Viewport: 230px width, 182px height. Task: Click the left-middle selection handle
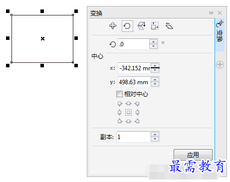pos(8,38)
